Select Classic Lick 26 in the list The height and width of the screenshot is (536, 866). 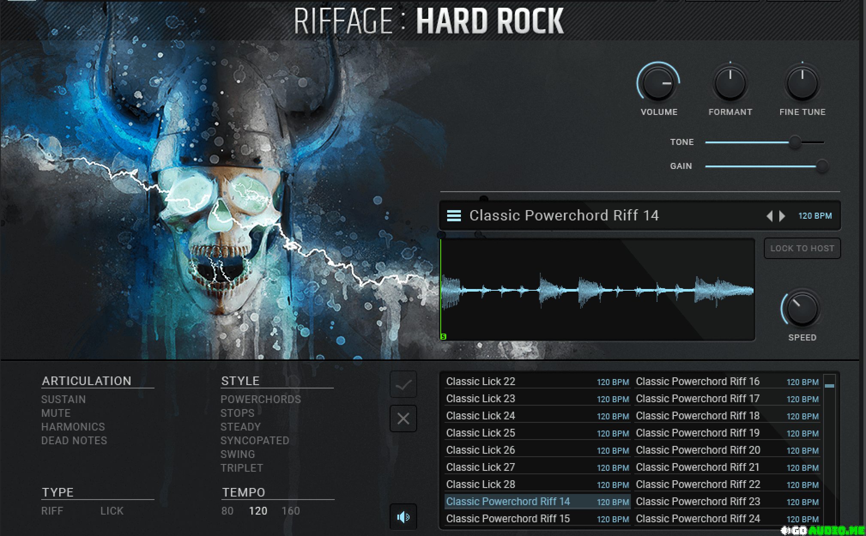point(537,450)
